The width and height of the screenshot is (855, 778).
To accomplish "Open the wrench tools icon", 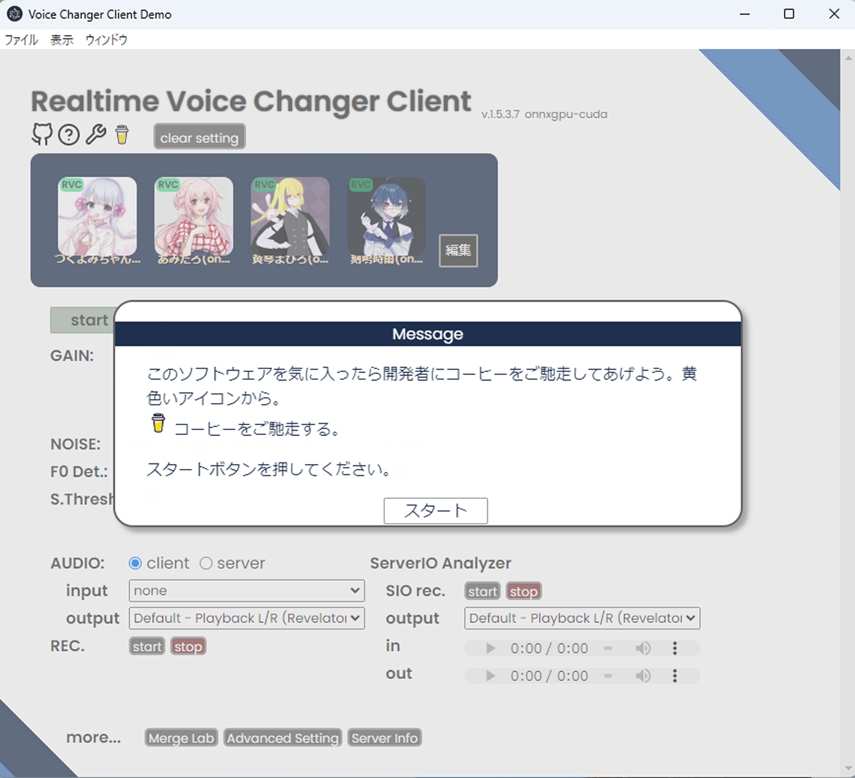I will tap(95, 134).
